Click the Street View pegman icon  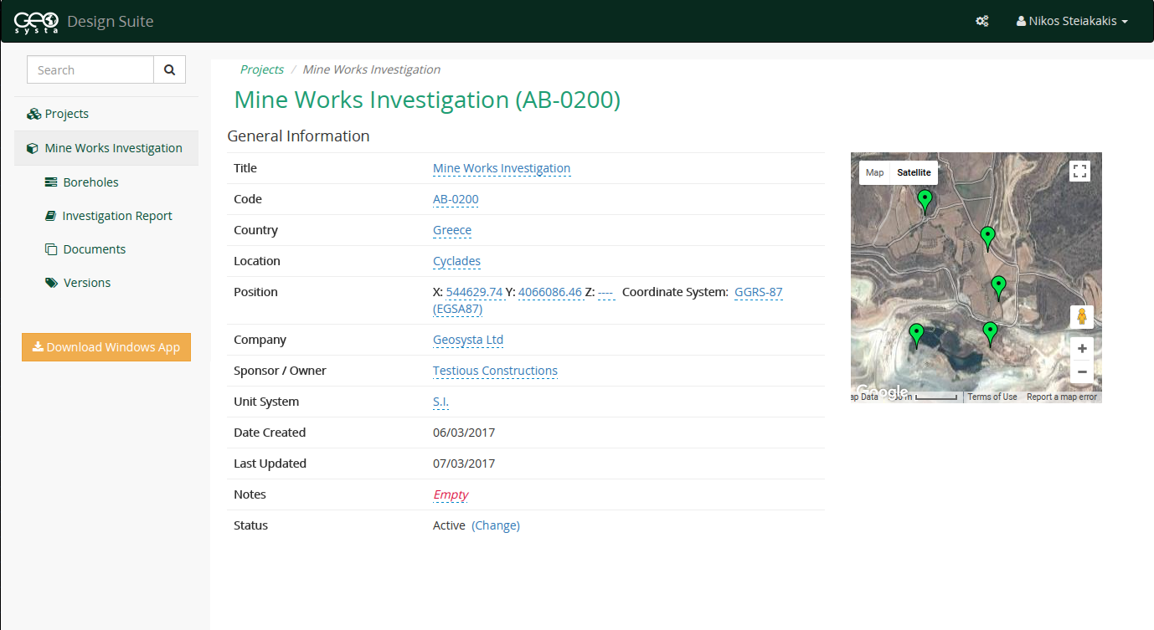coord(1082,316)
